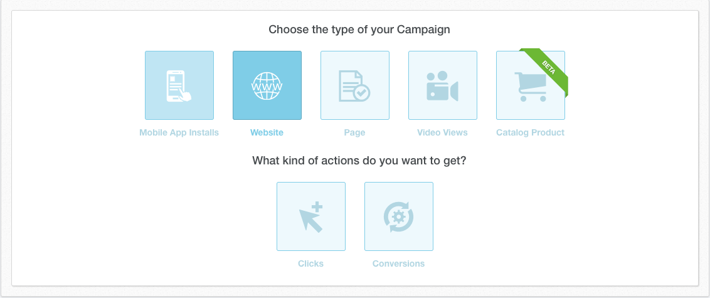Click the "Video Views" text label
The image size is (710, 298).
(x=442, y=133)
